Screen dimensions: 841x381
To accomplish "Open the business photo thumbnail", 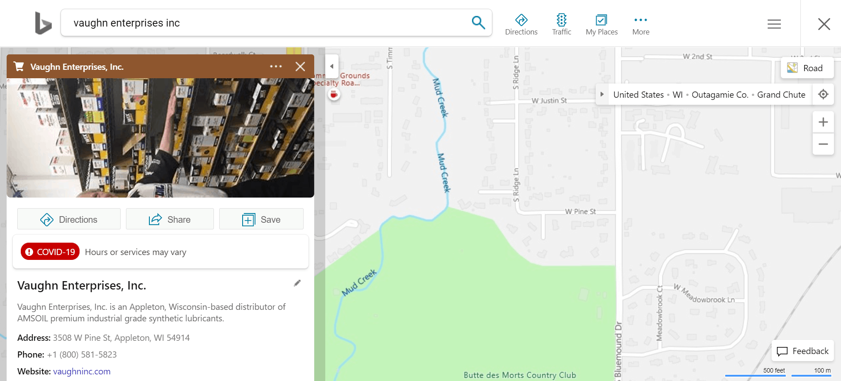I will pyautogui.click(x=160, y=138).
